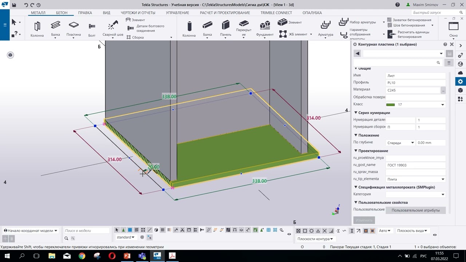
Task: Click the Профиль field with PL10
Action: pos(416,83)
